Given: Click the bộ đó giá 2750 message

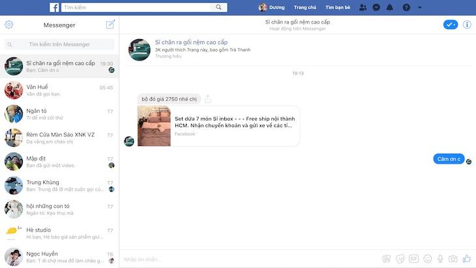Looking at the screenshot, I should tap(169, 99).
